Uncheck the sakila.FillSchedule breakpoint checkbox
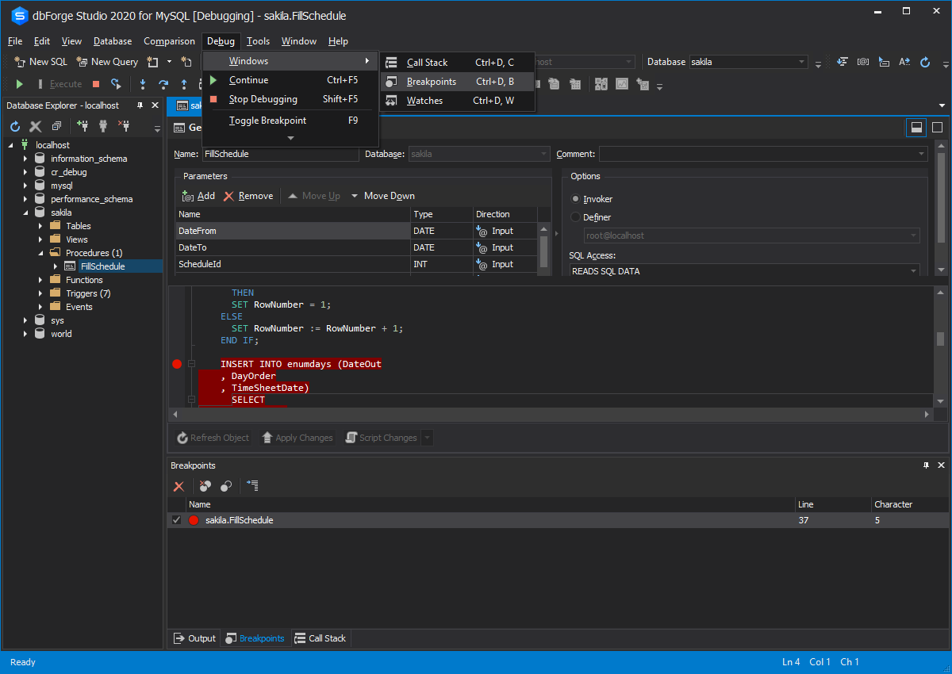The image size is (952, 674). (x=176, y=520)
